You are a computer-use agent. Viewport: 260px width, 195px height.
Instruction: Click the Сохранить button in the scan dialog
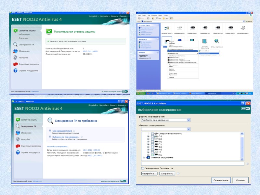167,174
